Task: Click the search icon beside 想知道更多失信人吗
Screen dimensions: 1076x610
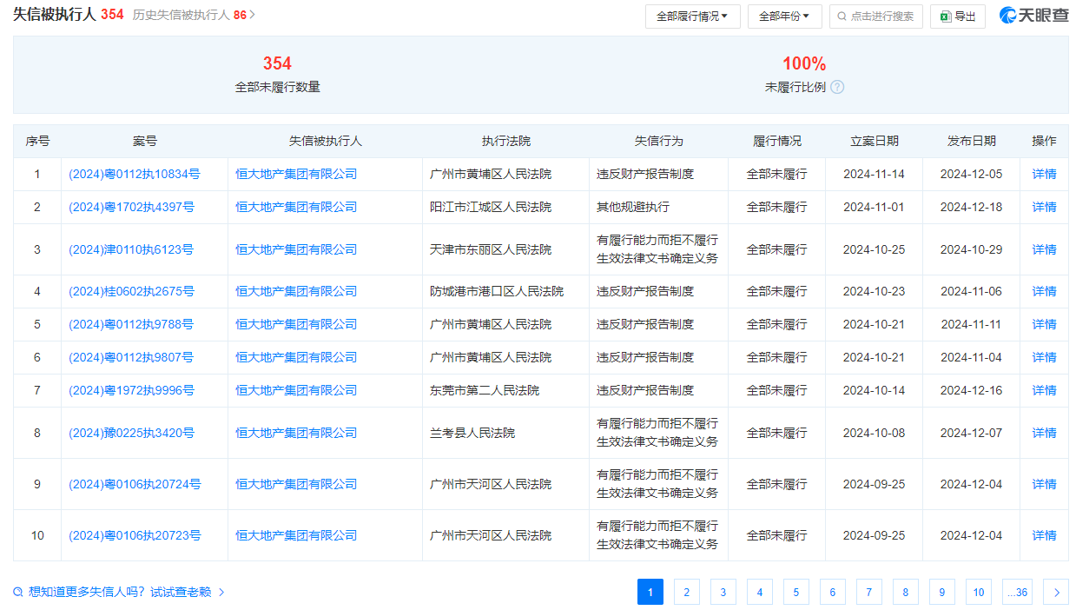Action: tap(18, 593)
